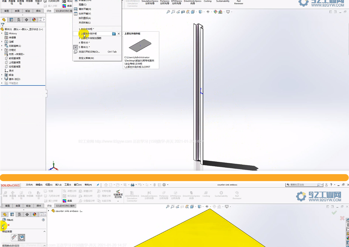Expand the History node in feature tree
Viewport: 349px width, 247px height.
point(2,33)
